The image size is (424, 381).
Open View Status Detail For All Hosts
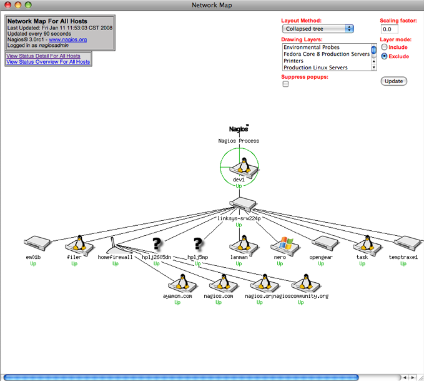[x=43, y=56]
